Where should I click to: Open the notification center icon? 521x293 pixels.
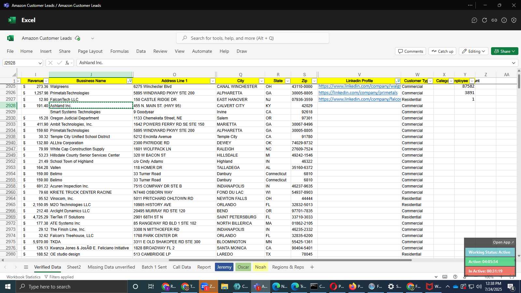(511, 287)
